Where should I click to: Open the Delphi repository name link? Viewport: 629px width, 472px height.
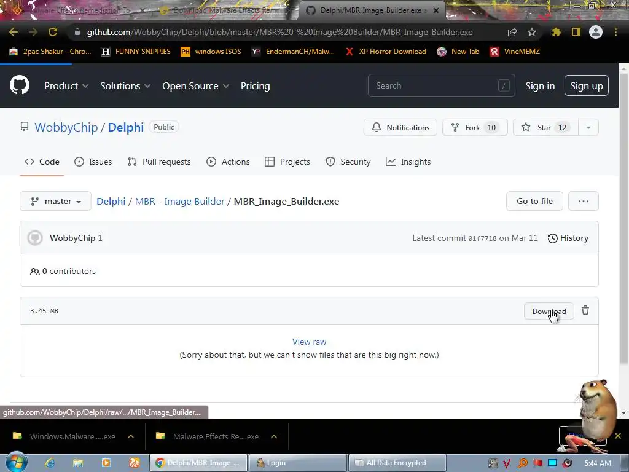pos(125,127)
